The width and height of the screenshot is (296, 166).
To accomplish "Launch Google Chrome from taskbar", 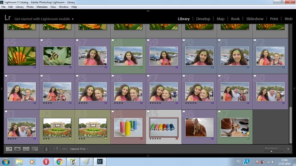I will tap(60, 162).
